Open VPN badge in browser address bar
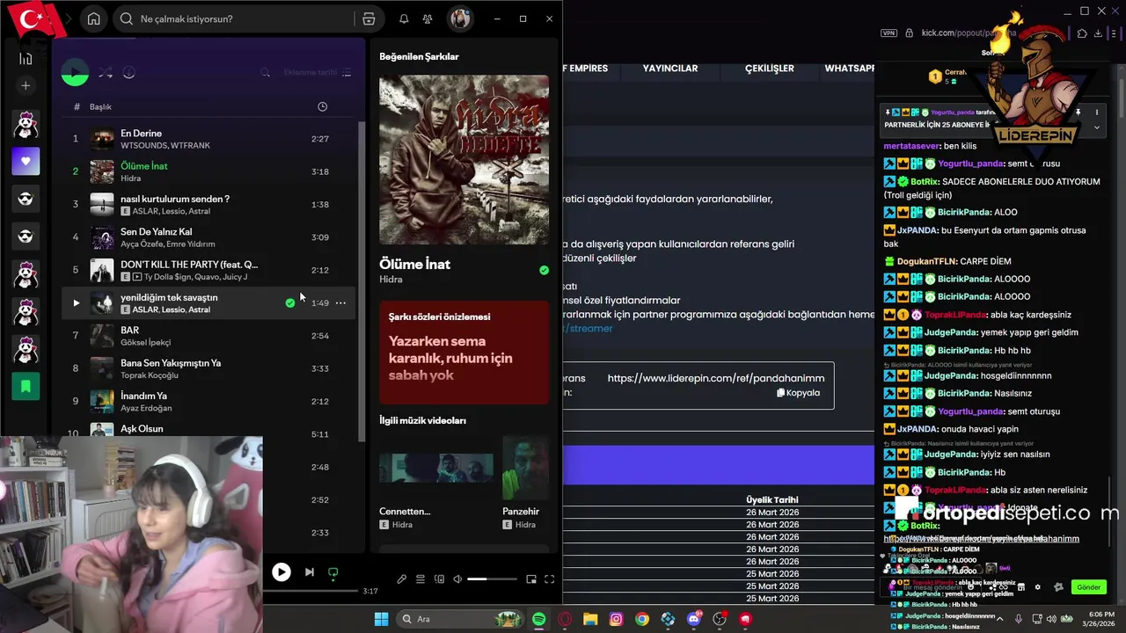 (x=888, y=33)
